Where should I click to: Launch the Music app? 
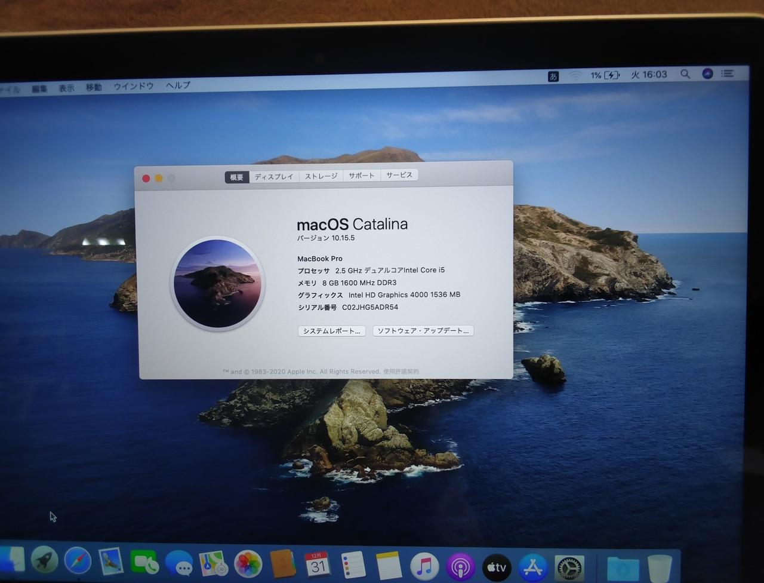pyautogui.click(x=424, y=566)
